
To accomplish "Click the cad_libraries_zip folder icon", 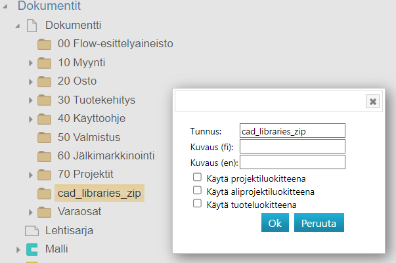I will pyautogui.click(x=45, y=193).
